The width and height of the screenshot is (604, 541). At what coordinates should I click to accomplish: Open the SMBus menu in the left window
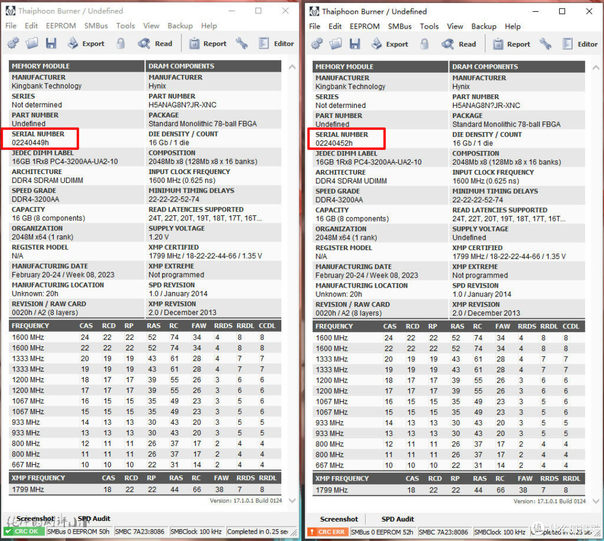point(96,26)
